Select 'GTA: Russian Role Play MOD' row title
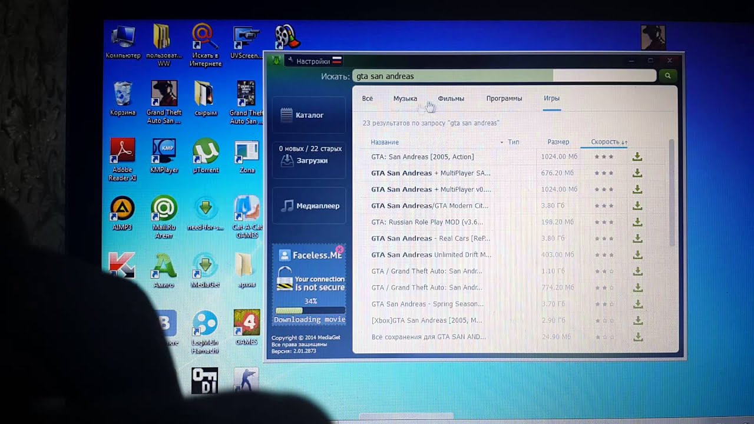This screenshot has width=754, height=424. [427, 222]
